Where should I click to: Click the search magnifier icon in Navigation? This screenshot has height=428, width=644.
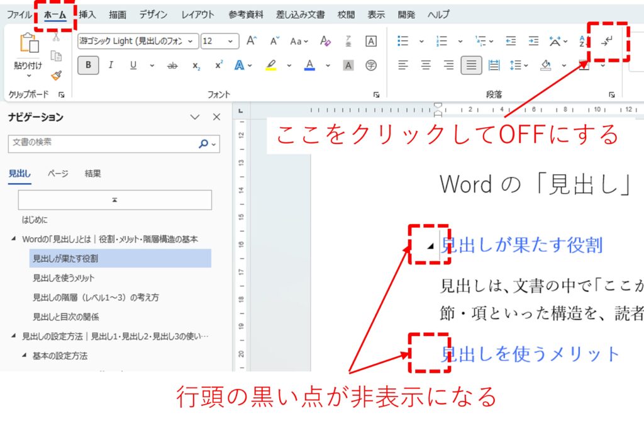click(203, 144)
